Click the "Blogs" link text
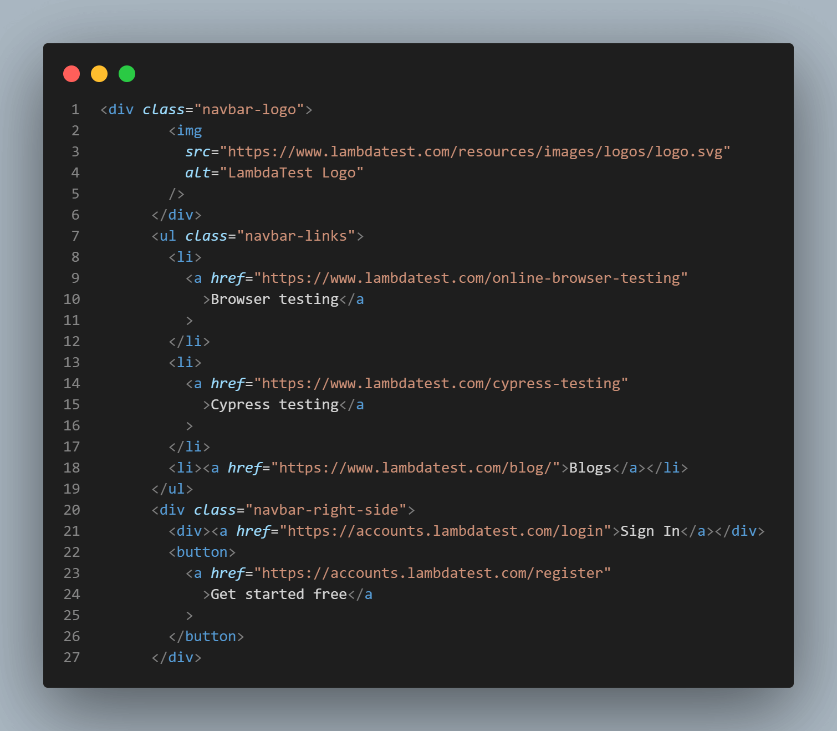The height and width of the screenshot is (731, 837). [590, 468]
